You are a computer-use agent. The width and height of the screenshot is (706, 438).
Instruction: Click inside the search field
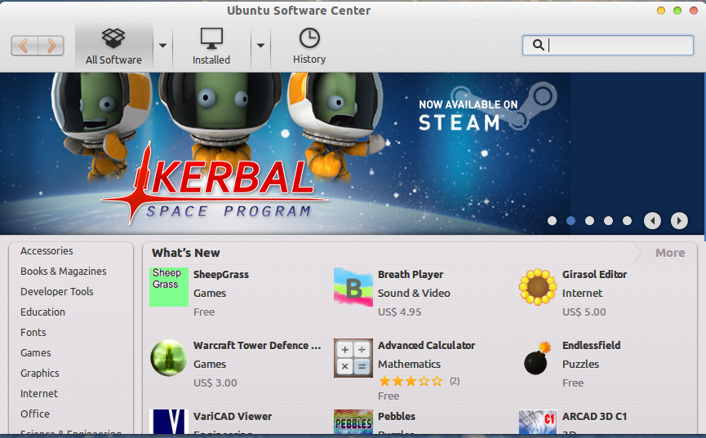[x=607, y=45]
